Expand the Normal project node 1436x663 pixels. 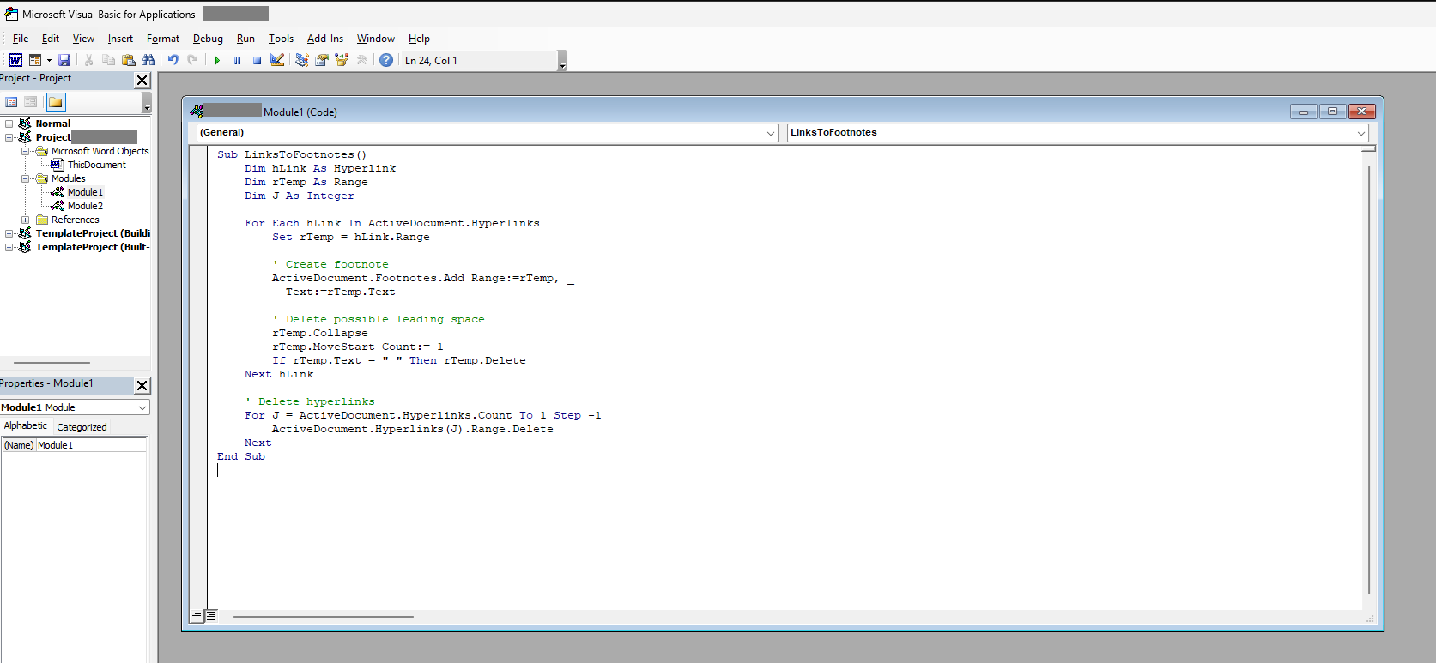pyautogui.click(x=9, y=124)
